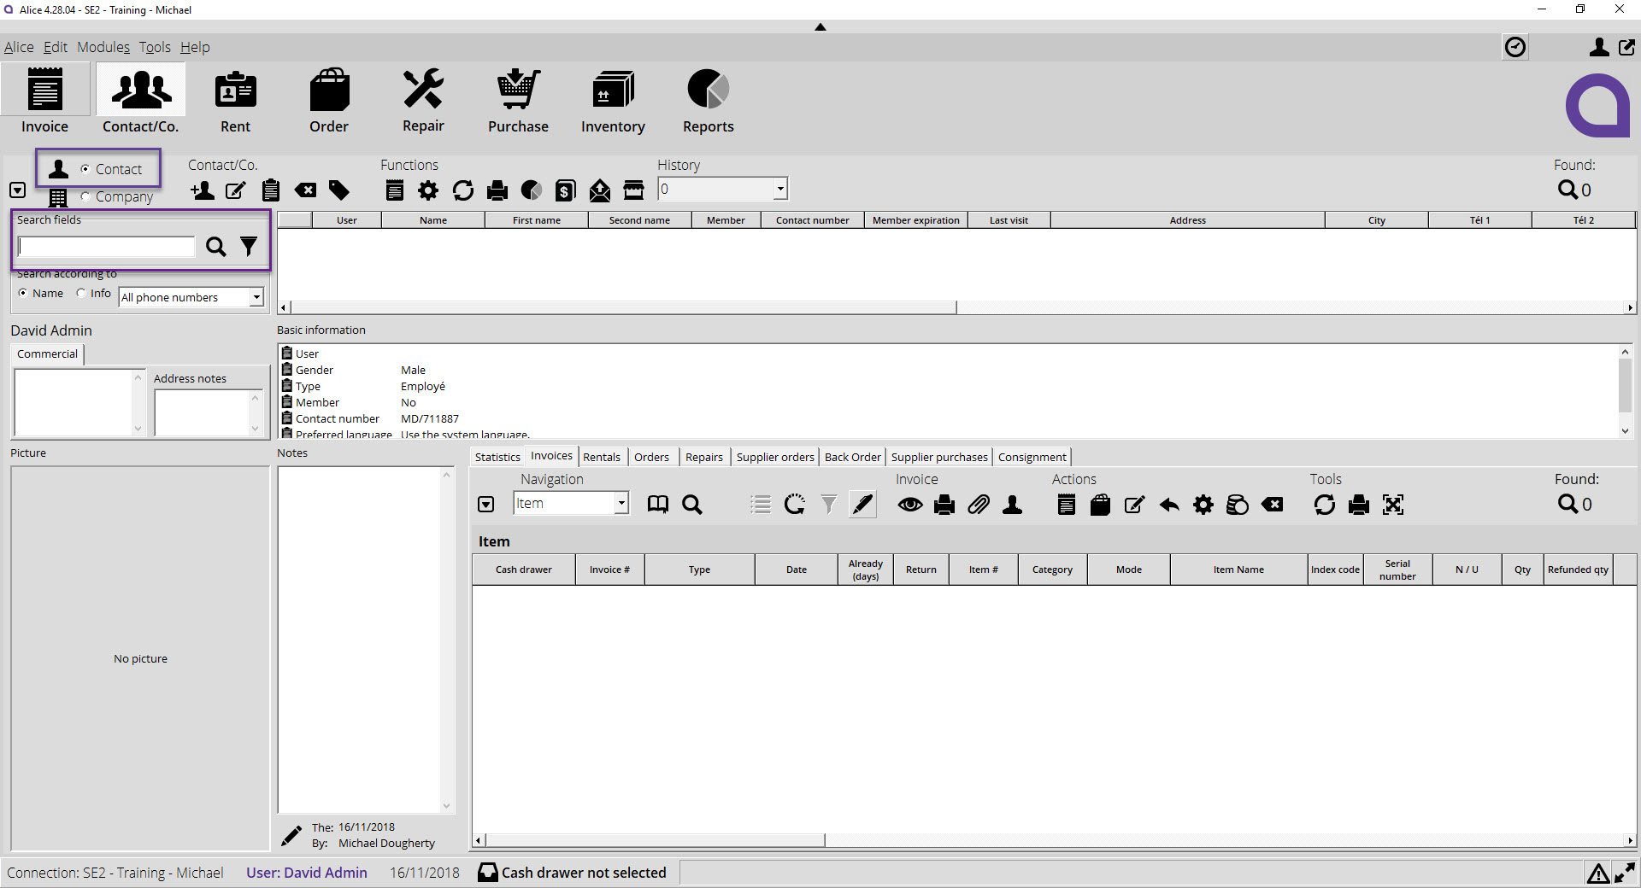Click the send email envelope icon in Functions
The image size is (1641, 888).
pyautogui.click(x=599, y=190)
